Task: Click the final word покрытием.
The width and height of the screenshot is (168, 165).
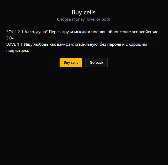Action: point(18,51)
